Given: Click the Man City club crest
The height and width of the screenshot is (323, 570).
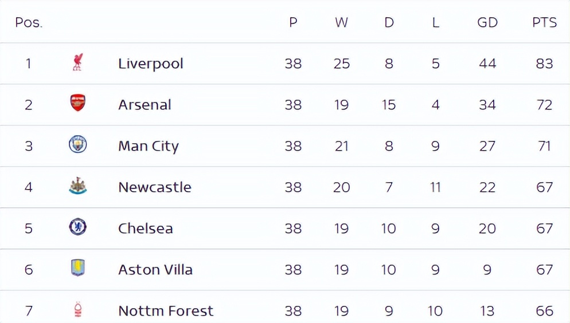Looking at the screenshot, I should (78, 145).
